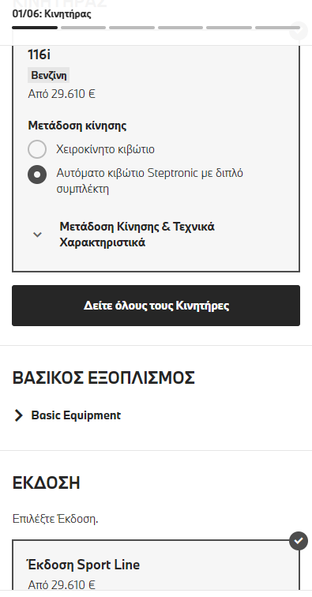This screenshot has height=597, width=312.
Task: Go to the second step segment in the progress bar
Action: (x=83, y=28)
